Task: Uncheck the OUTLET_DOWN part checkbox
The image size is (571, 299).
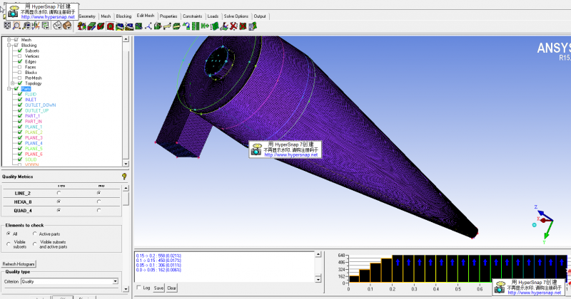Action: coord(20,105)
